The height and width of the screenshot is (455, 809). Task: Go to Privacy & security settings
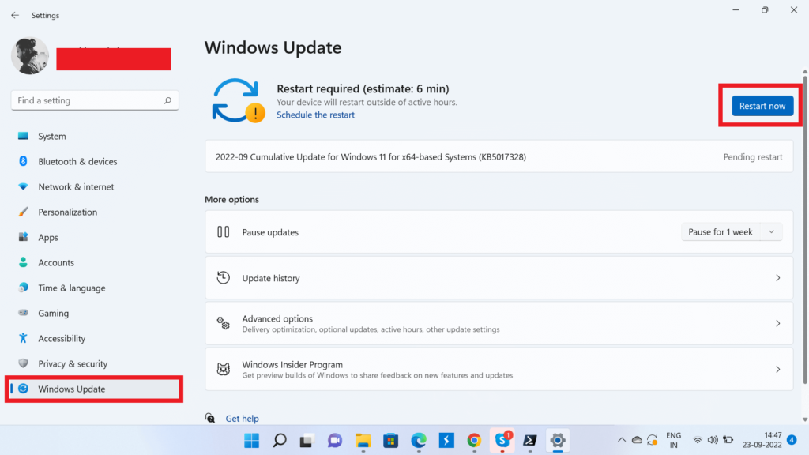pyautogui.click(x=93, y=363)
